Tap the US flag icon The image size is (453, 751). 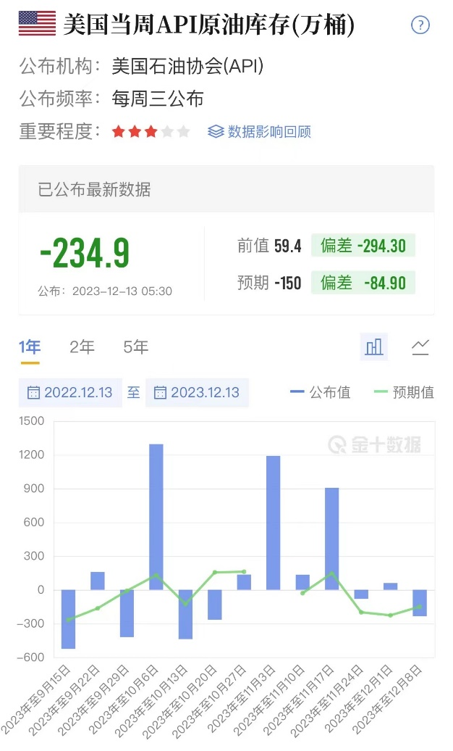point(38,23)
